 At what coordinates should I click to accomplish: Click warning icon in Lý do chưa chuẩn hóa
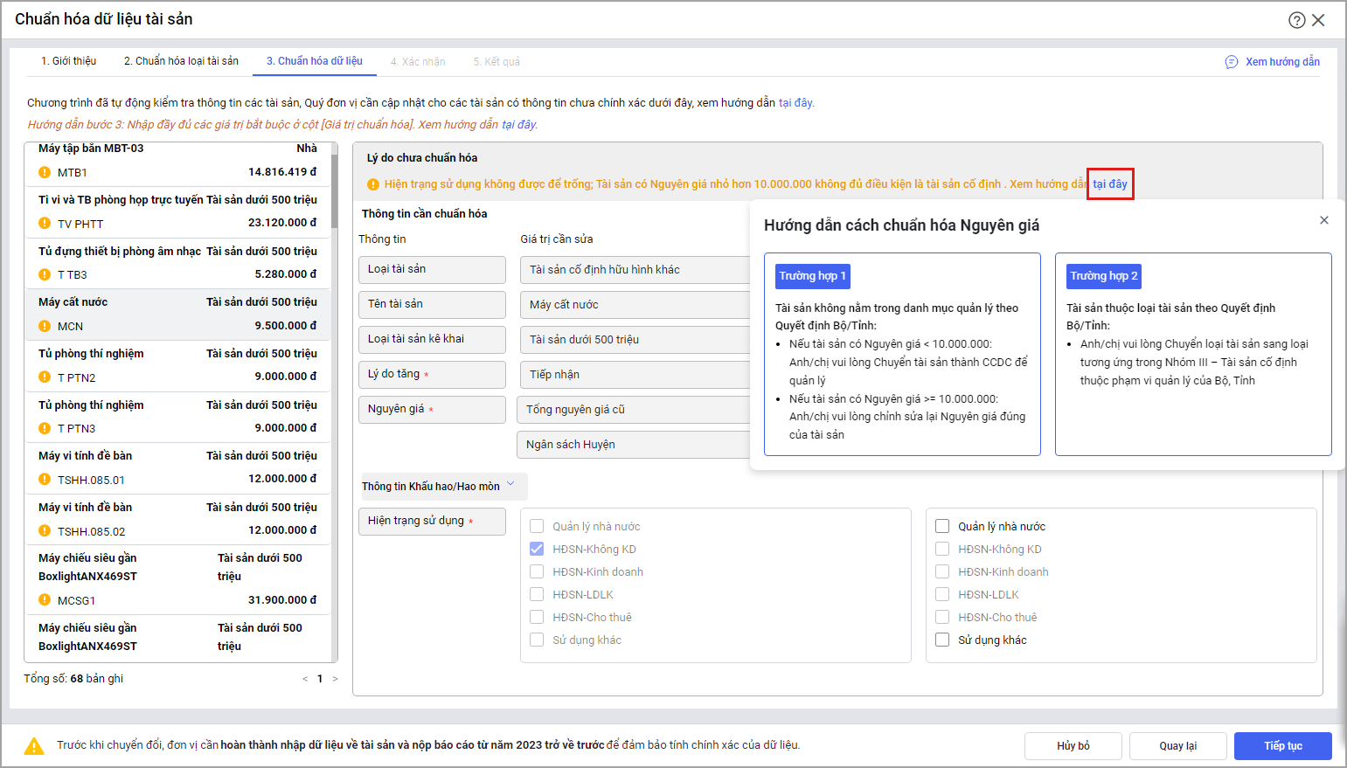pos(373,184)
